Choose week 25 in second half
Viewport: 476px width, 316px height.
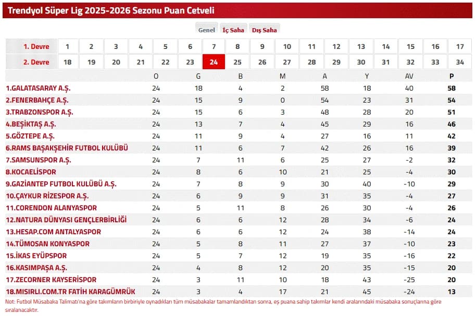[237, 62]
